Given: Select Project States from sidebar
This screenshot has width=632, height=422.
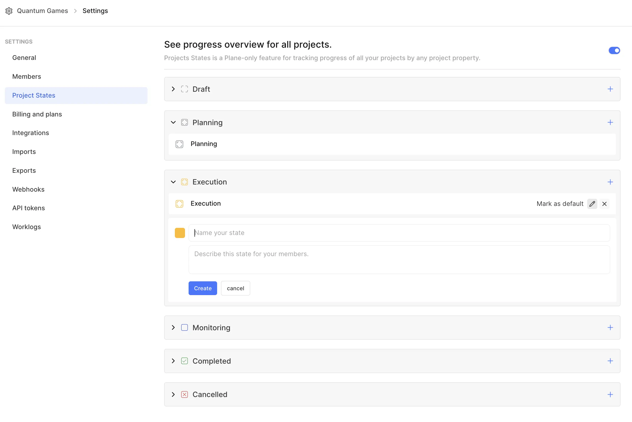Looking at the screenshot, I should click(x=34, y=95).
